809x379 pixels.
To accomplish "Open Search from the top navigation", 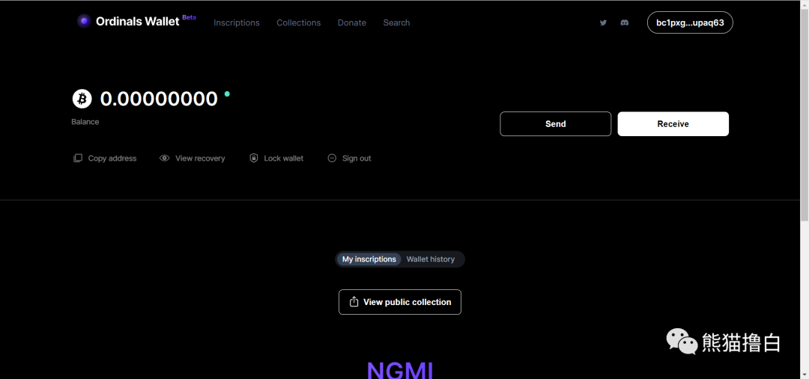I will click(x=396, y=22).
